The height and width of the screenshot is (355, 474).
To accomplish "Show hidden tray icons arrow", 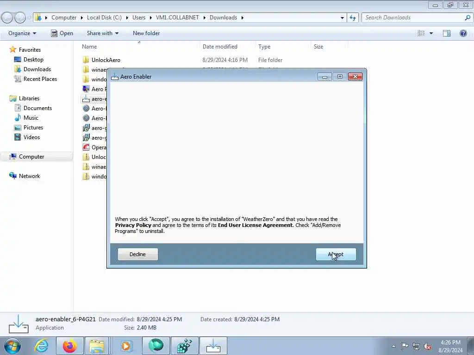I will tap(393, 346).
